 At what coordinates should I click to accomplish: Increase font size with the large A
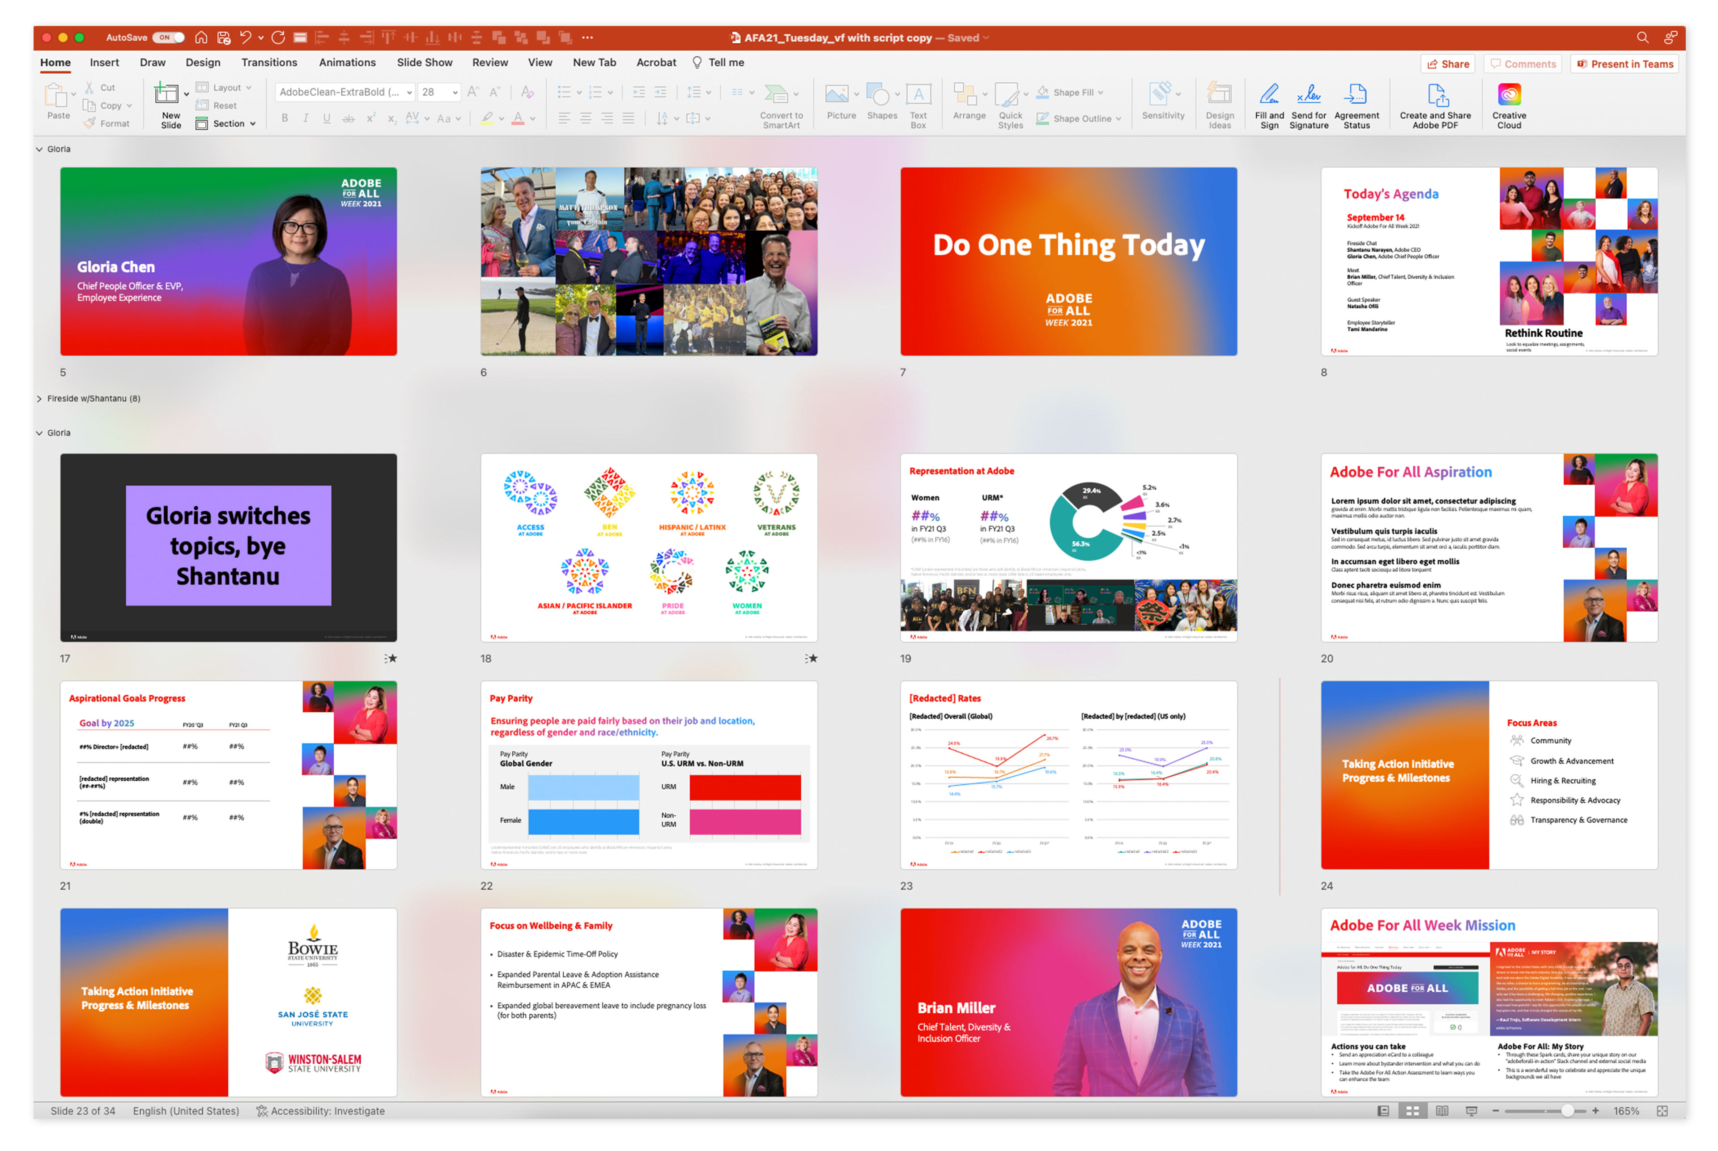point(473,92)
